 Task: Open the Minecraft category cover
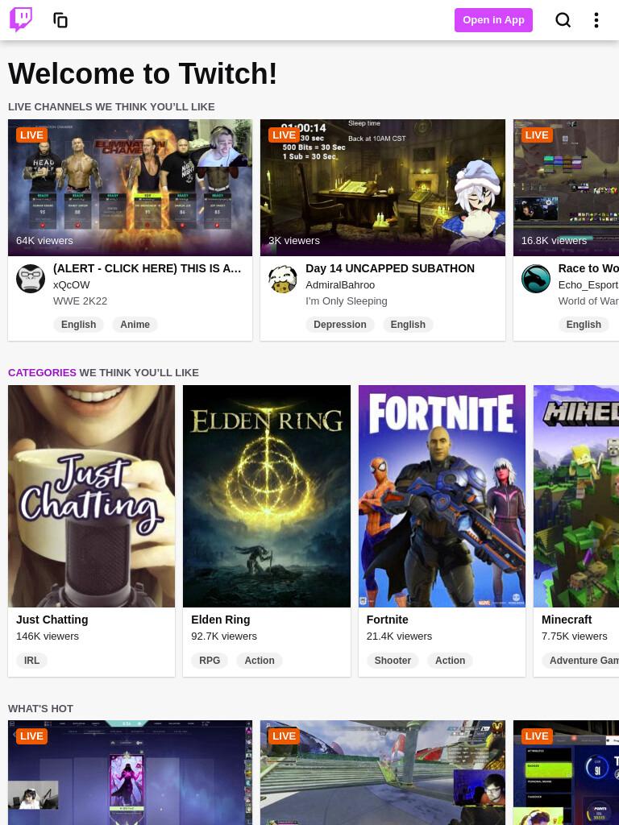[576, 496]
